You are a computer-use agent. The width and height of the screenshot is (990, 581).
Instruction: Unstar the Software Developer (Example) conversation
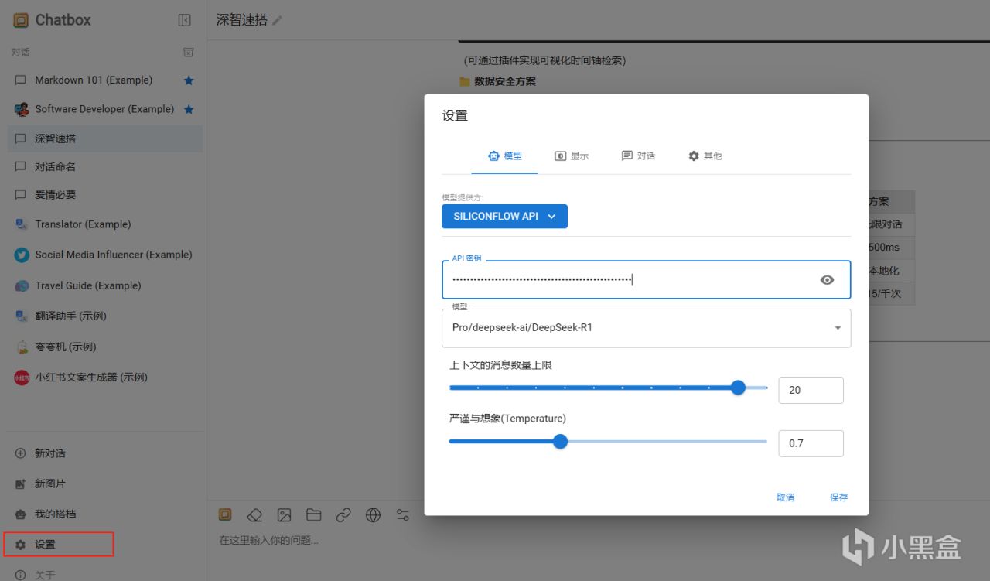(189, 110)
